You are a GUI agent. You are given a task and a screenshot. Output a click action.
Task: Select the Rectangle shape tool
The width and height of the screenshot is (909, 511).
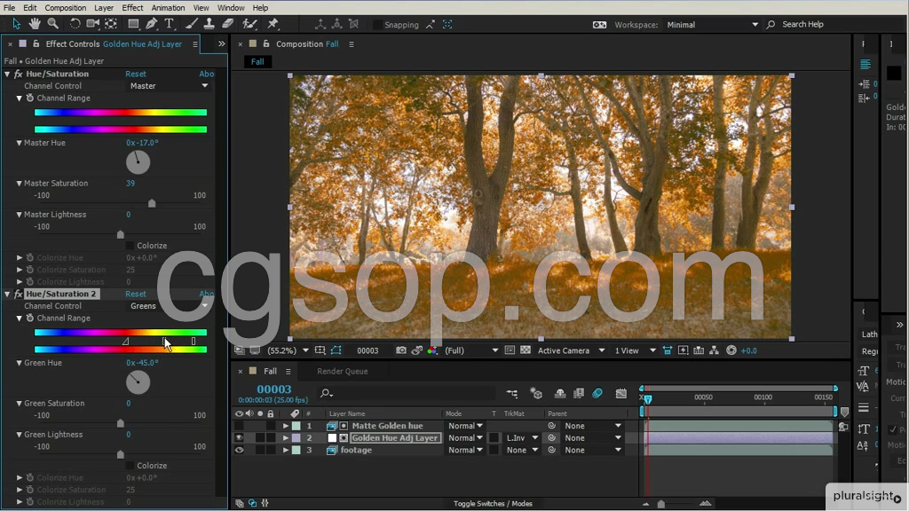(133, 24)
